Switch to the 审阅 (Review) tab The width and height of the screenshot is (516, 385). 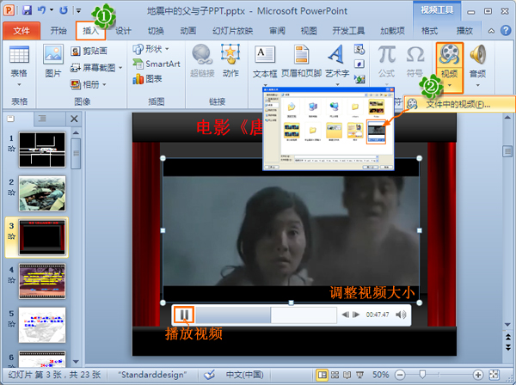click(x=277, y=31)
